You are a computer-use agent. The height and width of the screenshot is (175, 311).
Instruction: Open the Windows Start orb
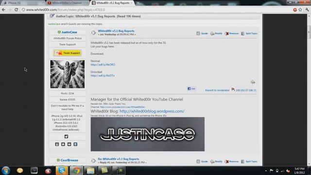pyautogui.click(x=6, y=171)
